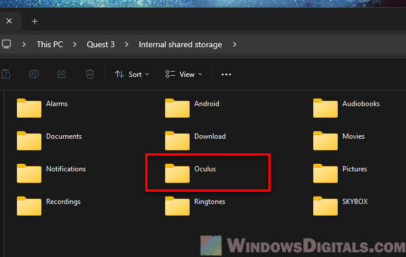The width and height of the screenshot is (406, 257).
Task: Open the See more ellipsis menu
Action: (226, 75)
